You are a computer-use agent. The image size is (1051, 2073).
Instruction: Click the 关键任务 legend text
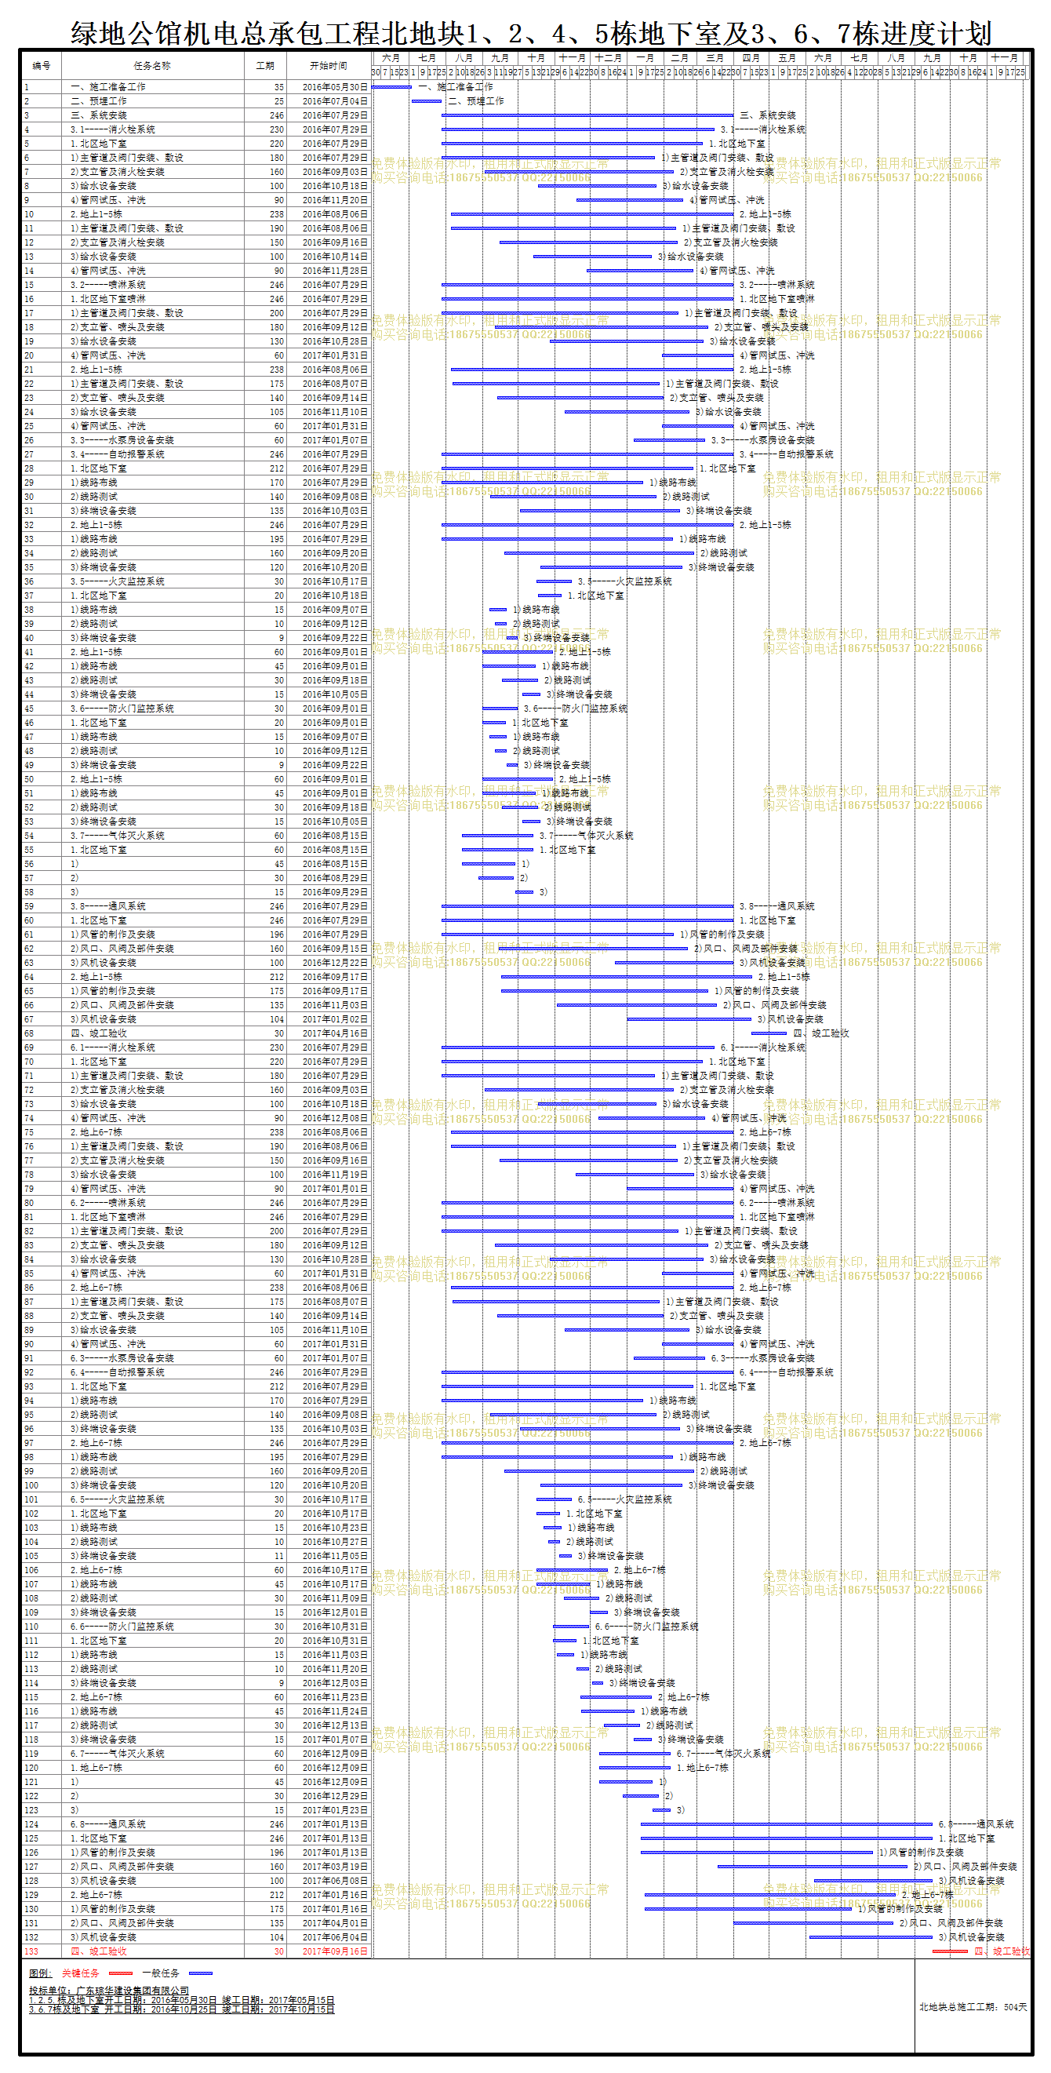click(81, 1973)
